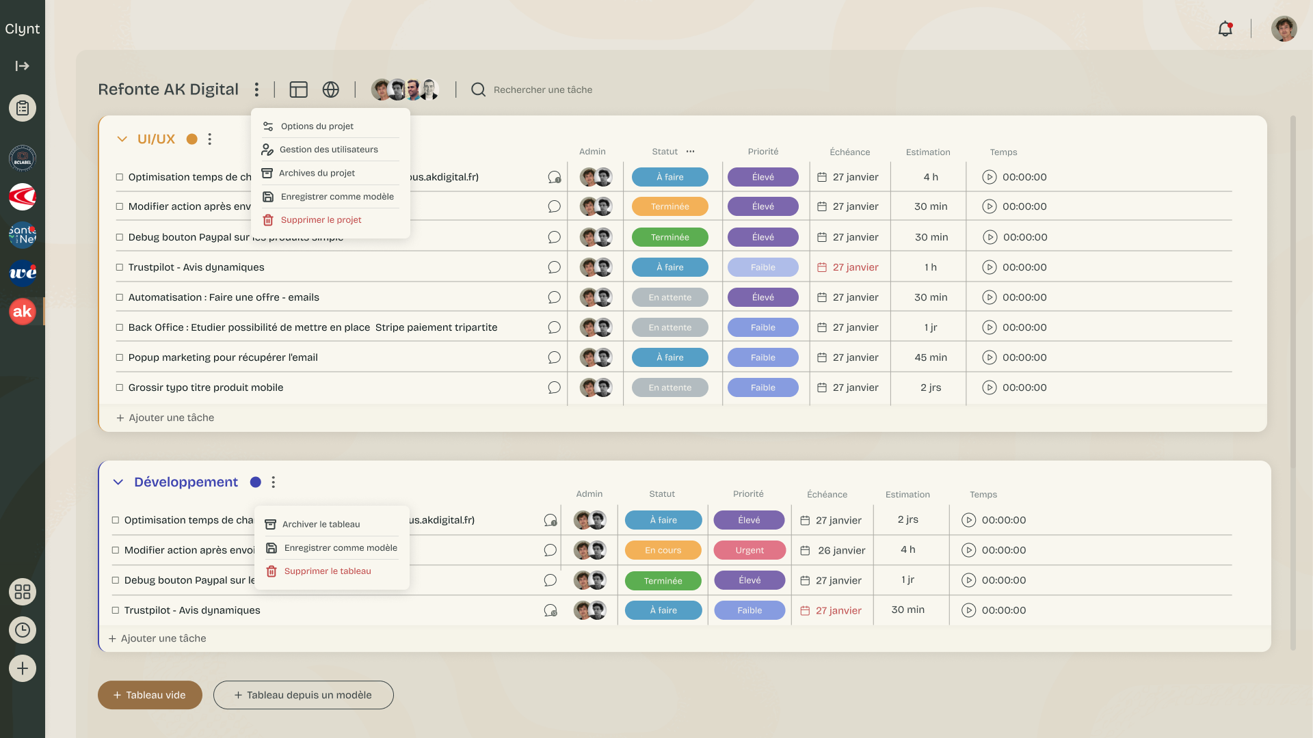Change priority Faible on Popup marketing row
Viewport: 1313px width, 738px height.
click(763, 357)
